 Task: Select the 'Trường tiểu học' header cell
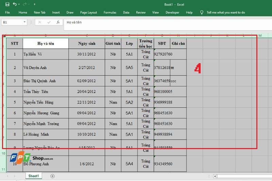[146, 43]
